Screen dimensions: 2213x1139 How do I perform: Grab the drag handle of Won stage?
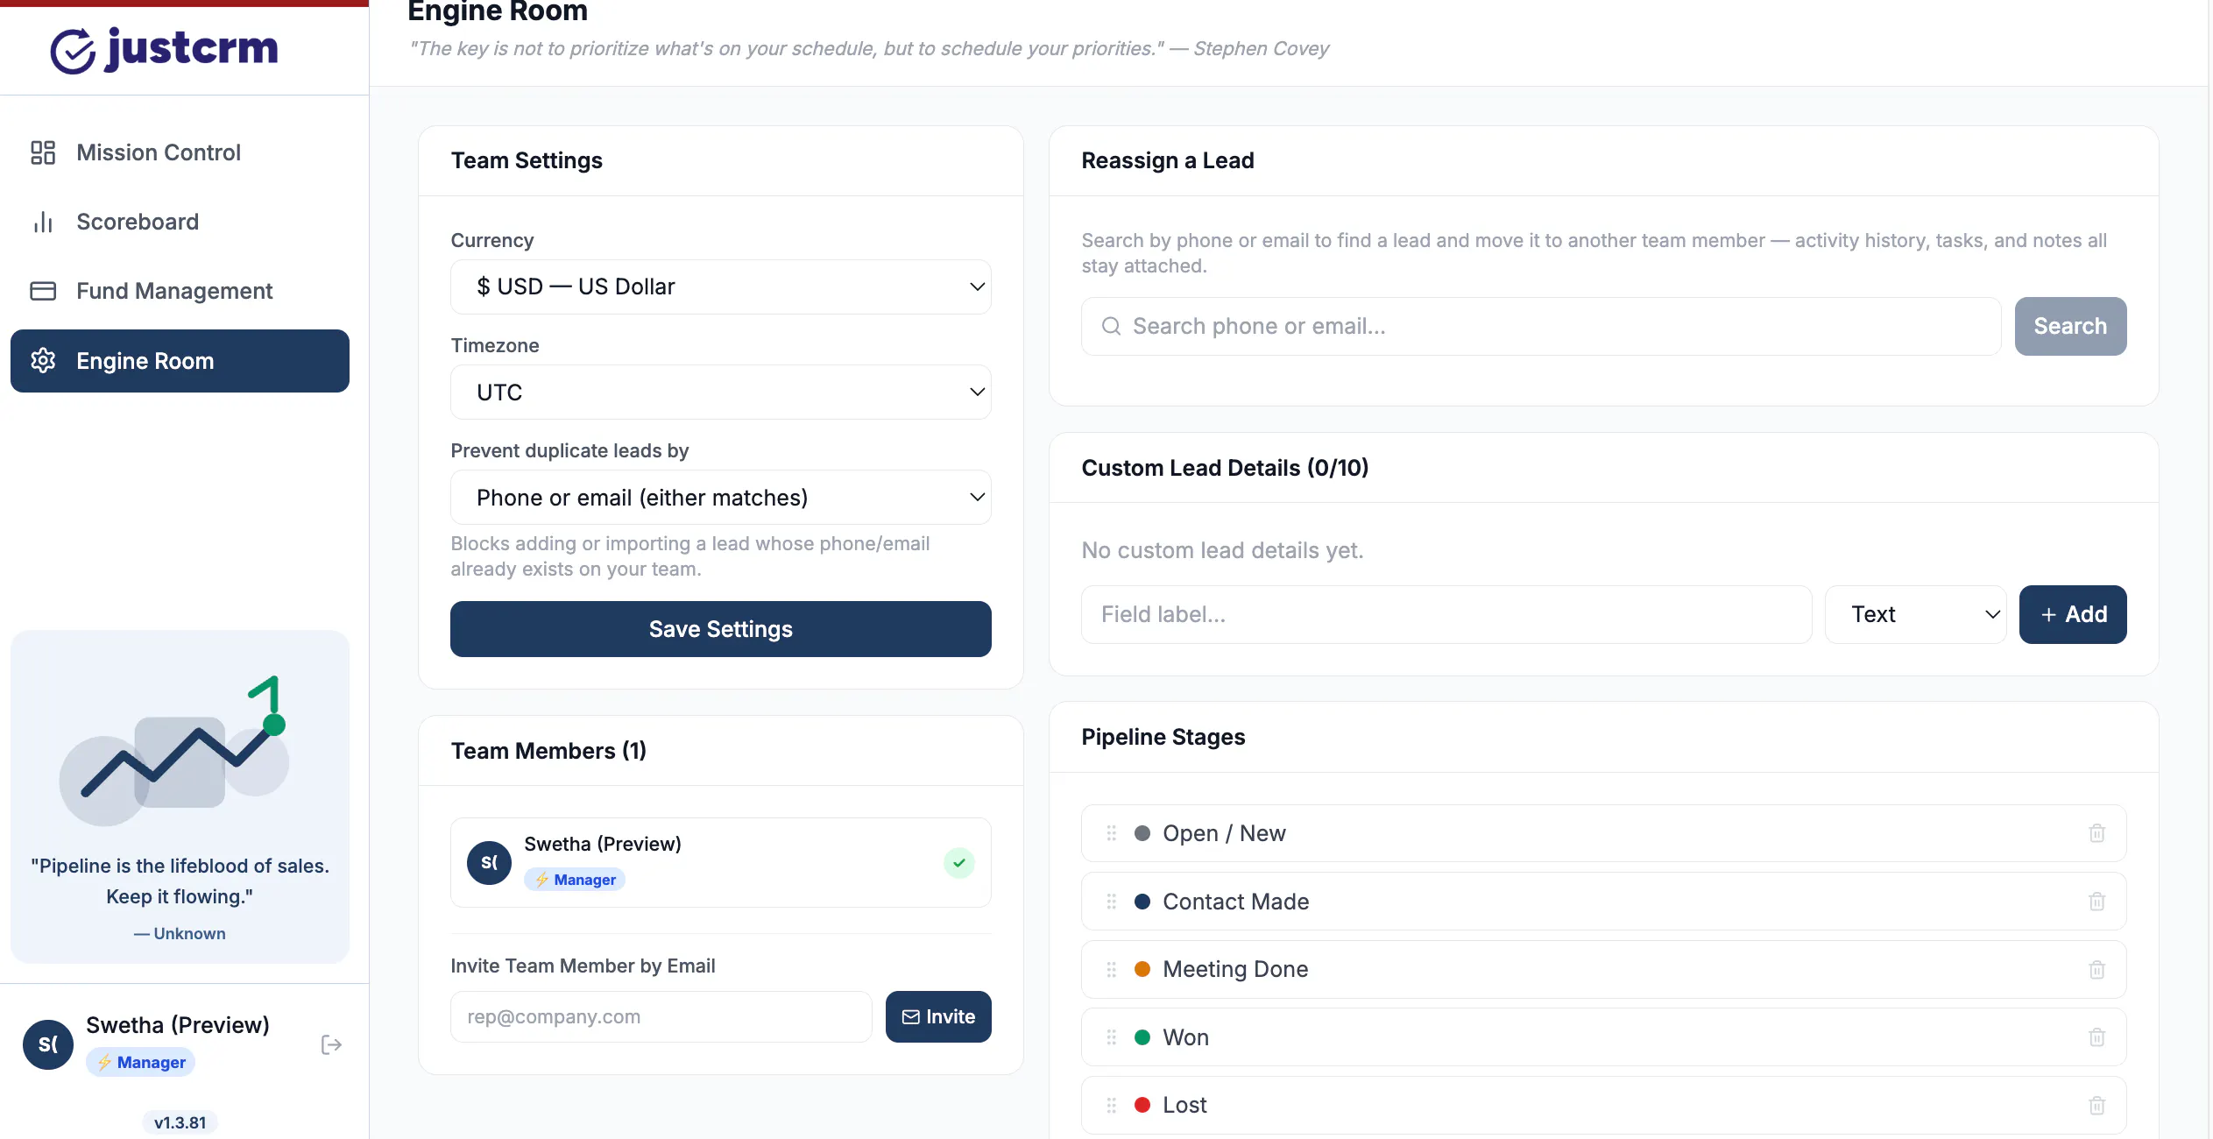(1112, 1037)
